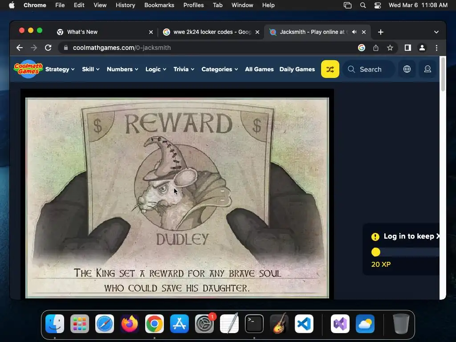This screenshot has width=456, height=342.
Task: Open the language globe icon
Action: pyautogui.click(x=407, y=69)
